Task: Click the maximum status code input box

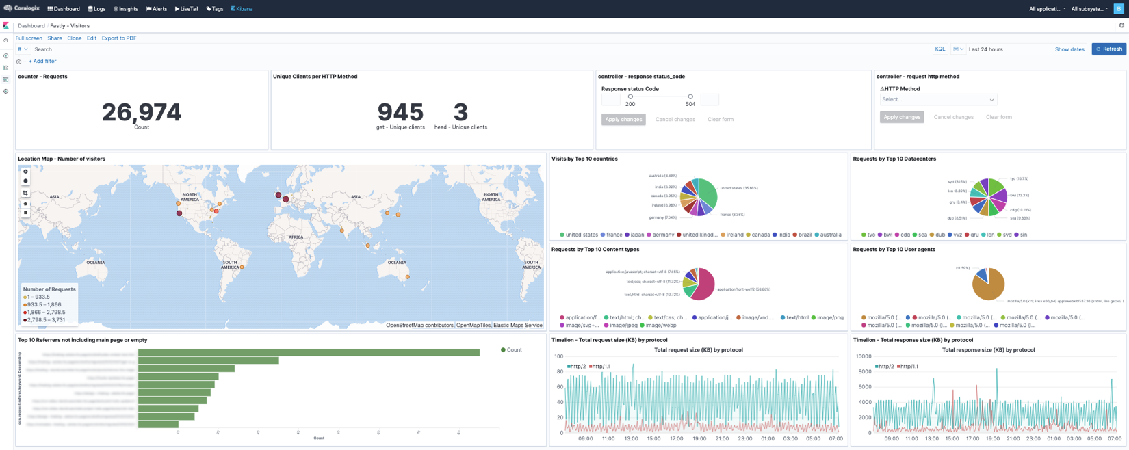Action: (x=710, y=100)
